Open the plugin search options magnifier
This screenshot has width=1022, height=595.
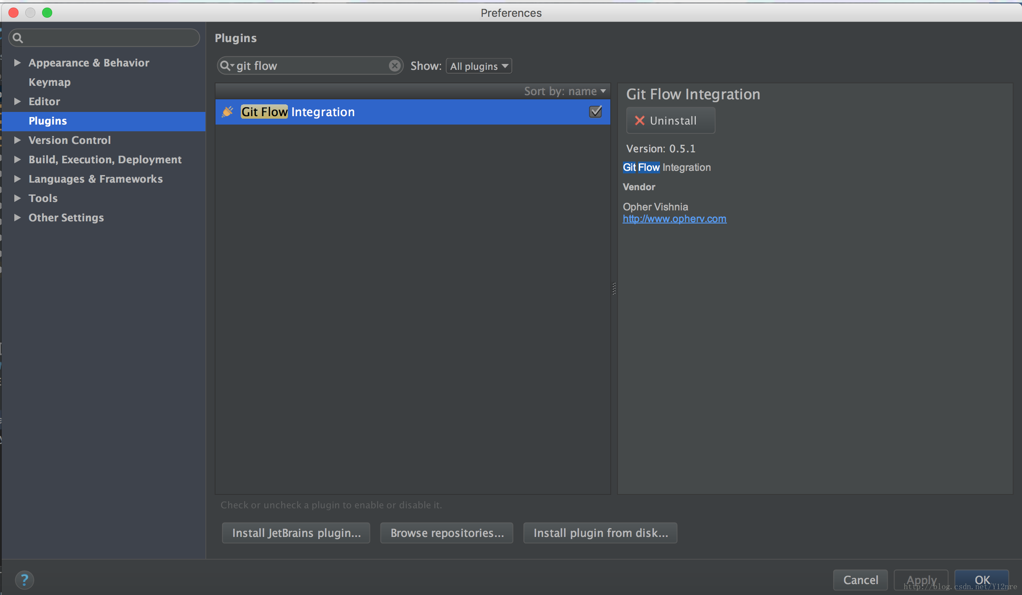point(227,66)
